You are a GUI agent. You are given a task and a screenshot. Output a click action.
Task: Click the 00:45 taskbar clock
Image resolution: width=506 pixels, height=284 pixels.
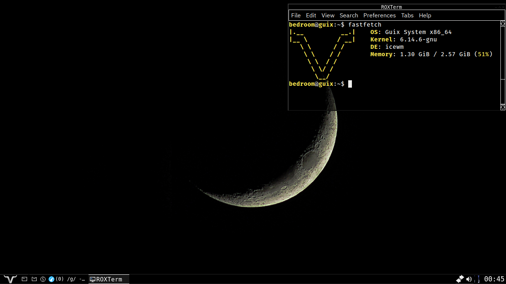click(494, 279)
